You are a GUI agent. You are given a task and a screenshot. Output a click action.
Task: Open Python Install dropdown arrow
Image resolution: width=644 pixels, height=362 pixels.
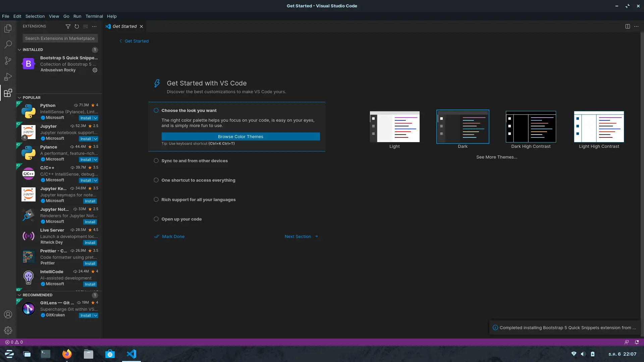[96, 118]
